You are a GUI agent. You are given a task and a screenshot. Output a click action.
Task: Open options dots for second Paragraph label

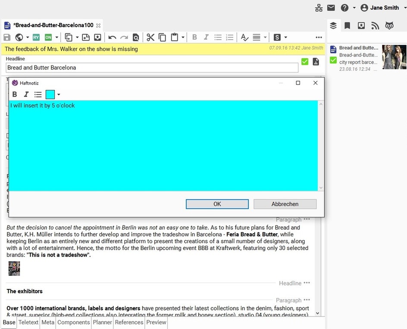307,300
